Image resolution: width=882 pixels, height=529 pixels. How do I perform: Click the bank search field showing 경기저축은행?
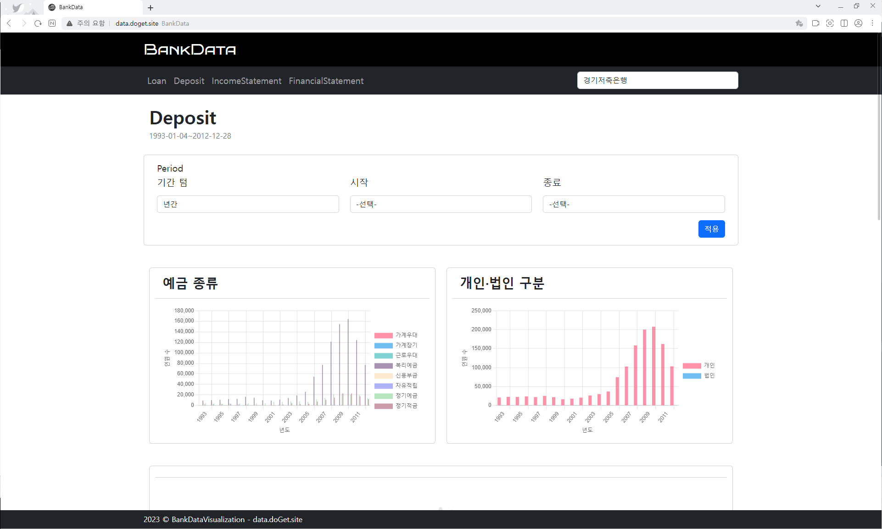tap(657, 80)
